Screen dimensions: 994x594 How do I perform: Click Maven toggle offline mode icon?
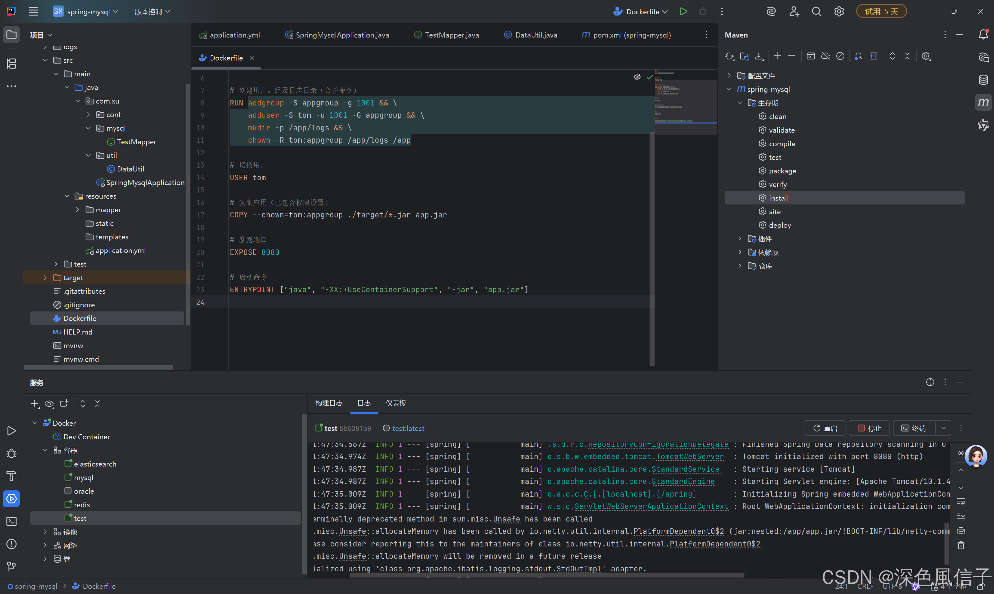(x=825, y=56)
